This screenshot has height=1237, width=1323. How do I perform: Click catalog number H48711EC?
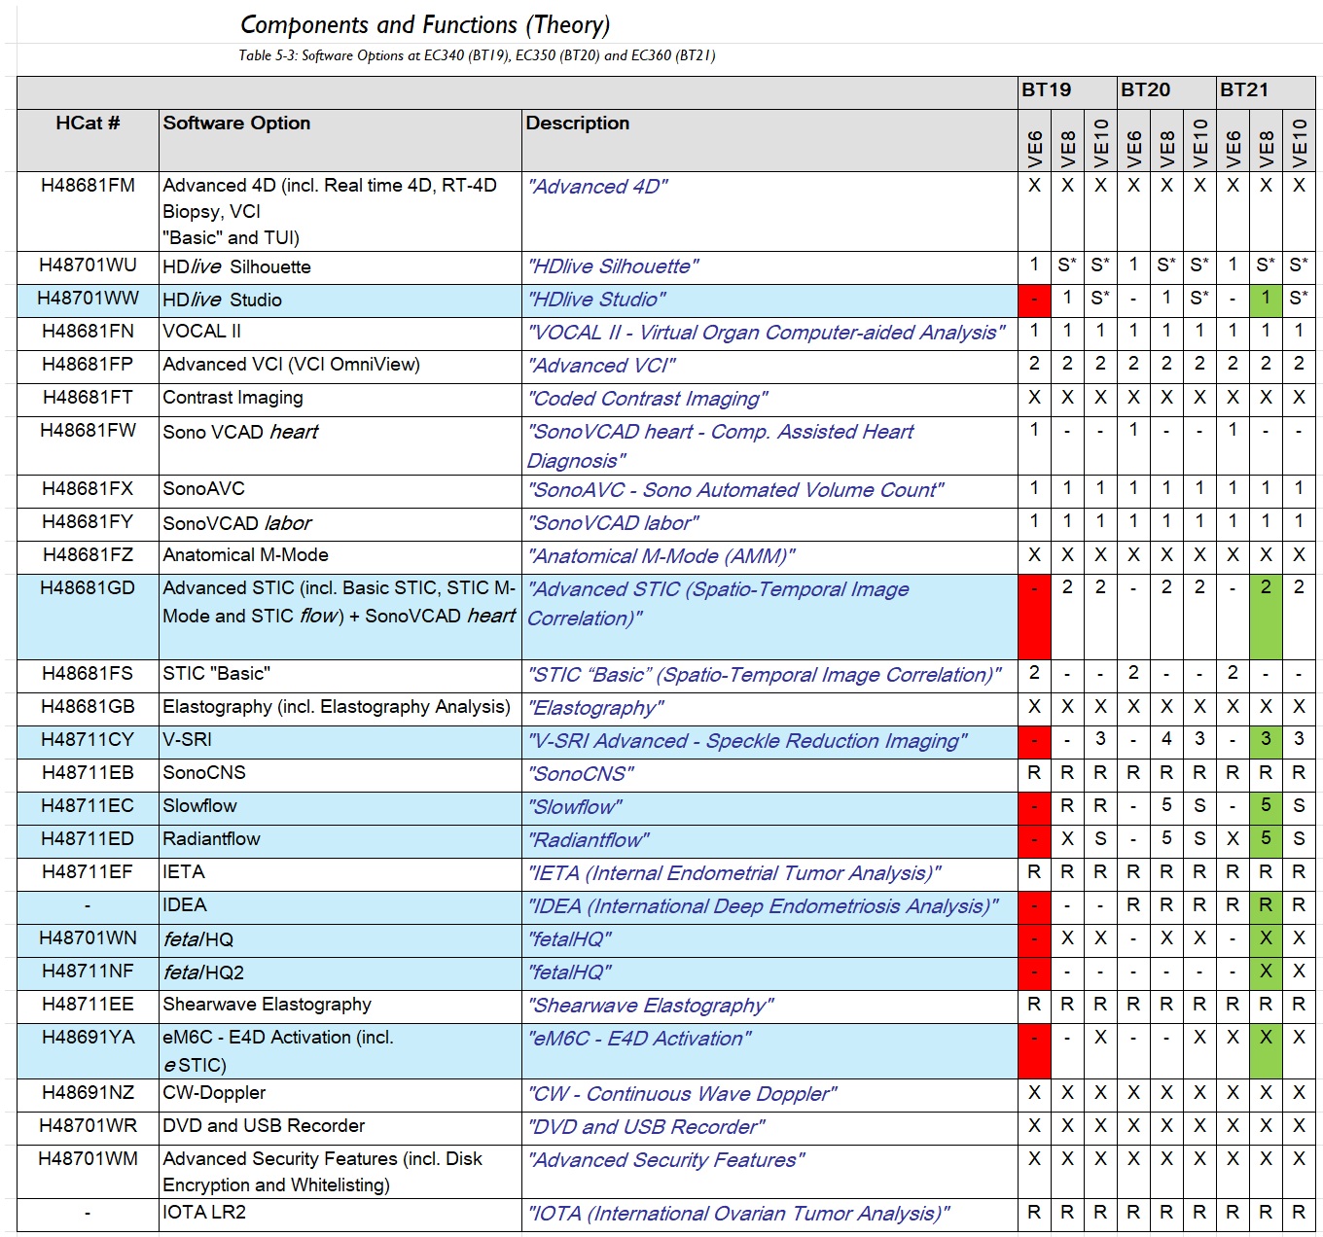point(88,806)
